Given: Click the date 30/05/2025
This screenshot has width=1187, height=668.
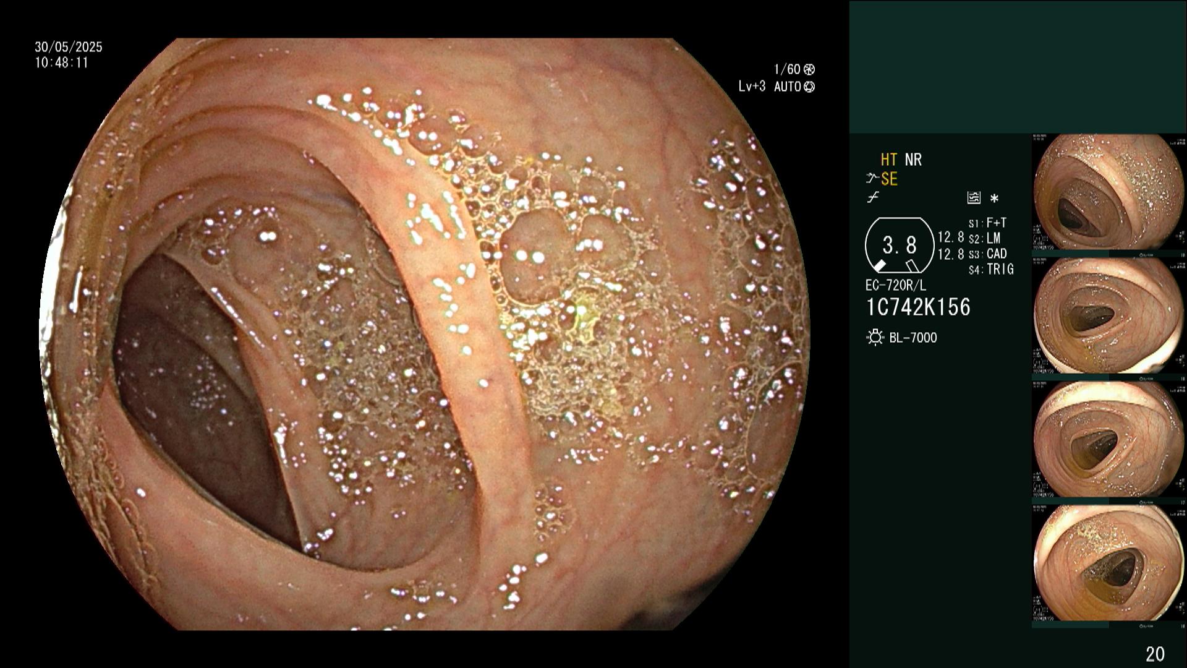Looking at the screenshot, I should pos(69,47).
